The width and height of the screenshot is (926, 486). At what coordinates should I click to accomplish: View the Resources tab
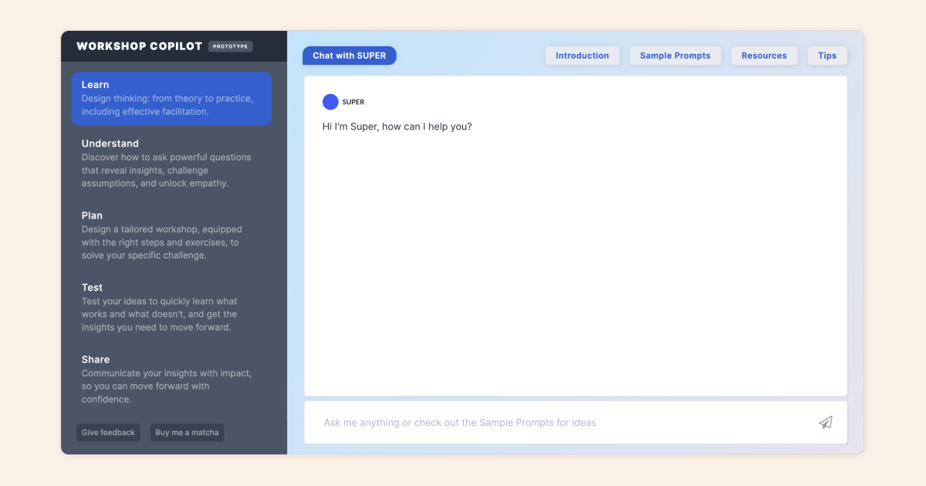click(x=764, y=56)
